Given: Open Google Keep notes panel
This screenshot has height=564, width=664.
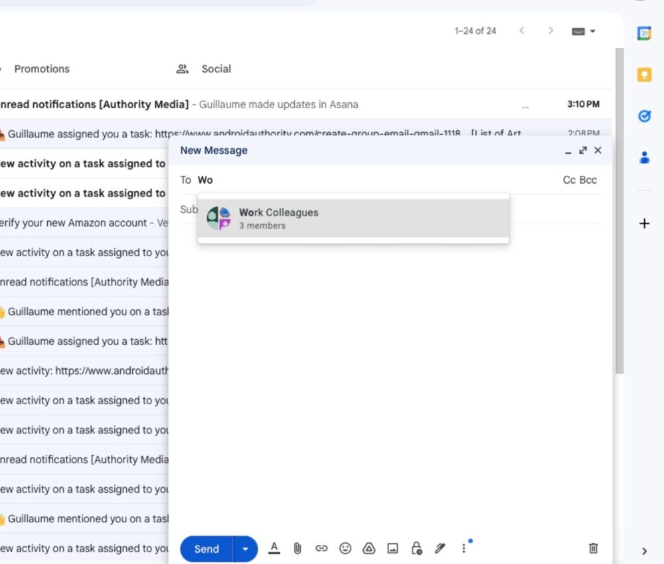Looking at the screenshot, I should (x=644, y=74).
